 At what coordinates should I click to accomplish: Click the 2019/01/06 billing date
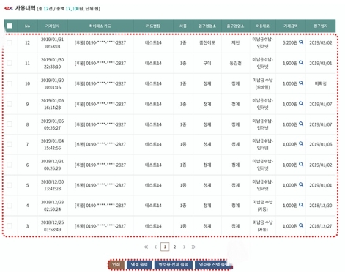point(321,144)
